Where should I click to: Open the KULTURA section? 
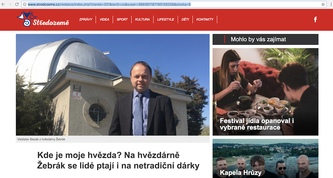tap(142, 19)
